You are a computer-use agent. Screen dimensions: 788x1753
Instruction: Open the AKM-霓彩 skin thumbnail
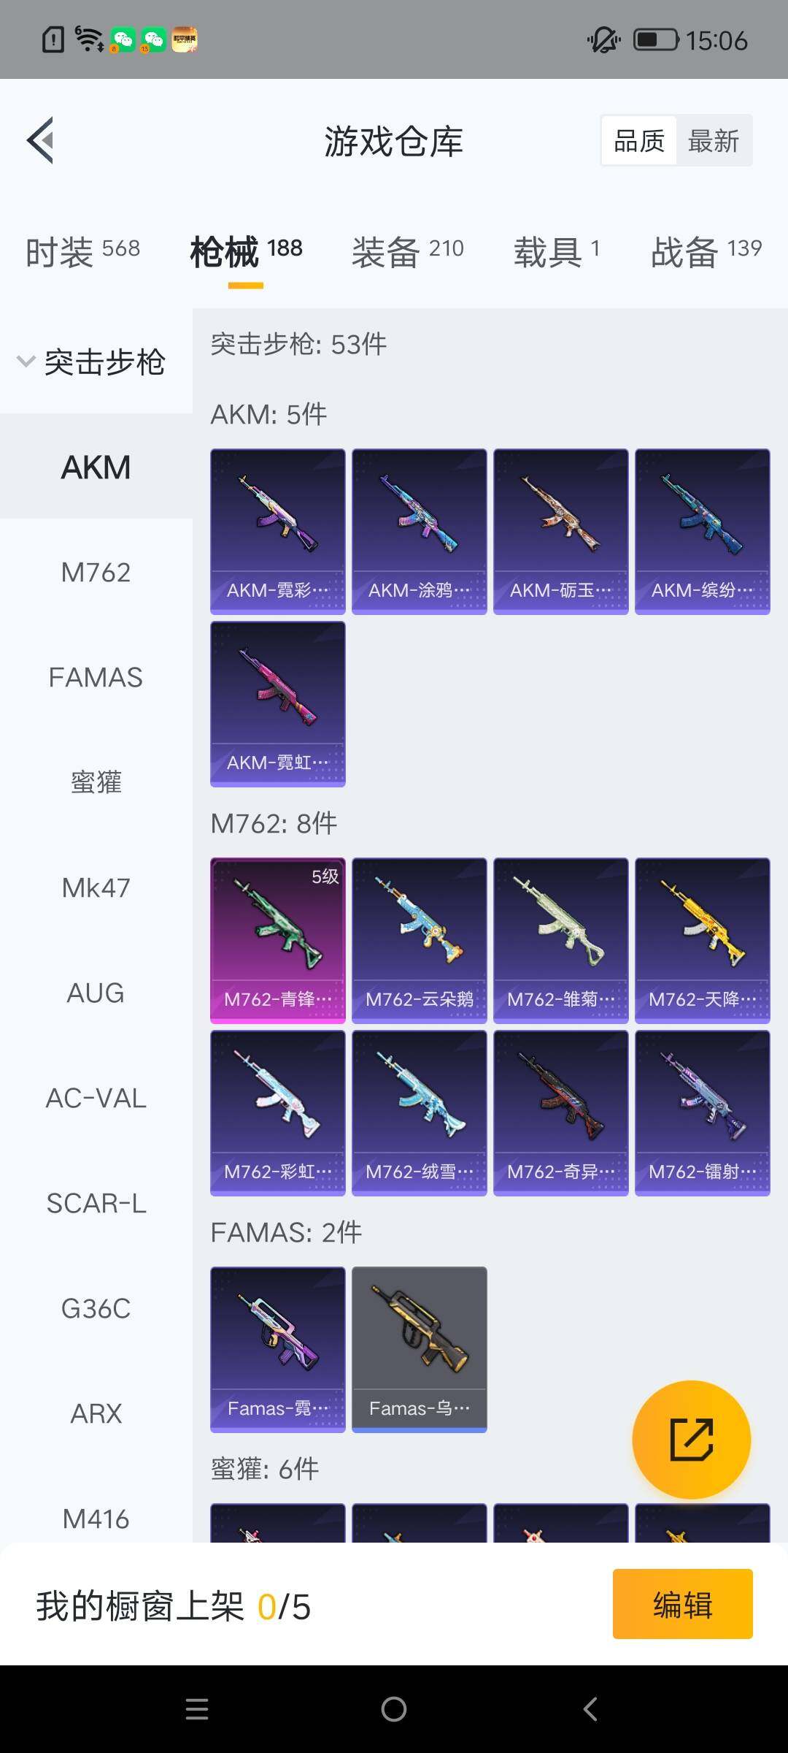(x=278, y=532)
